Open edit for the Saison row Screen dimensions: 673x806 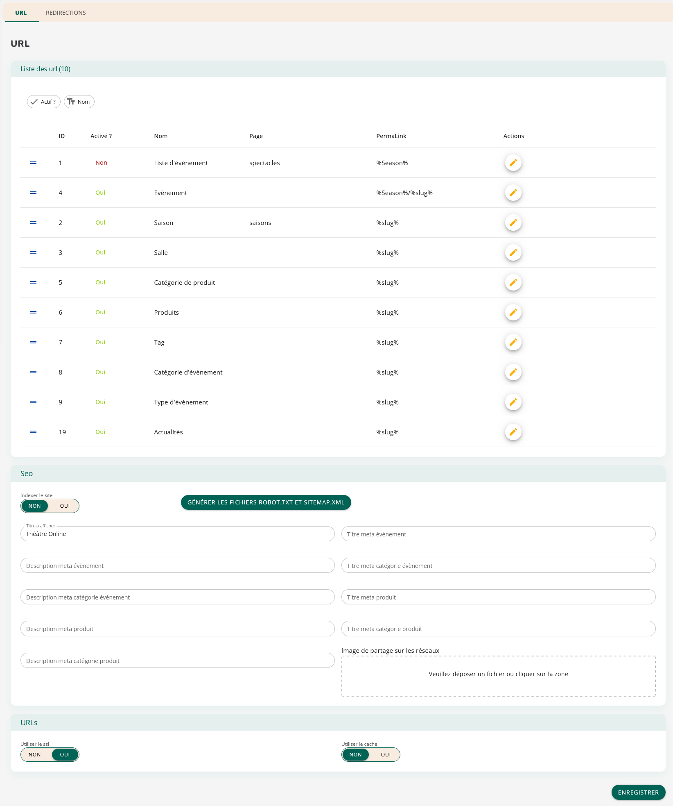point(513,223)
